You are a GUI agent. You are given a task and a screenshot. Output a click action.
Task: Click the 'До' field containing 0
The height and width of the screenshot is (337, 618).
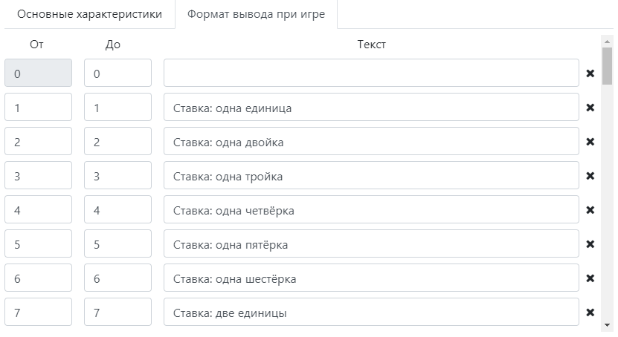click(x=118, y=73)
